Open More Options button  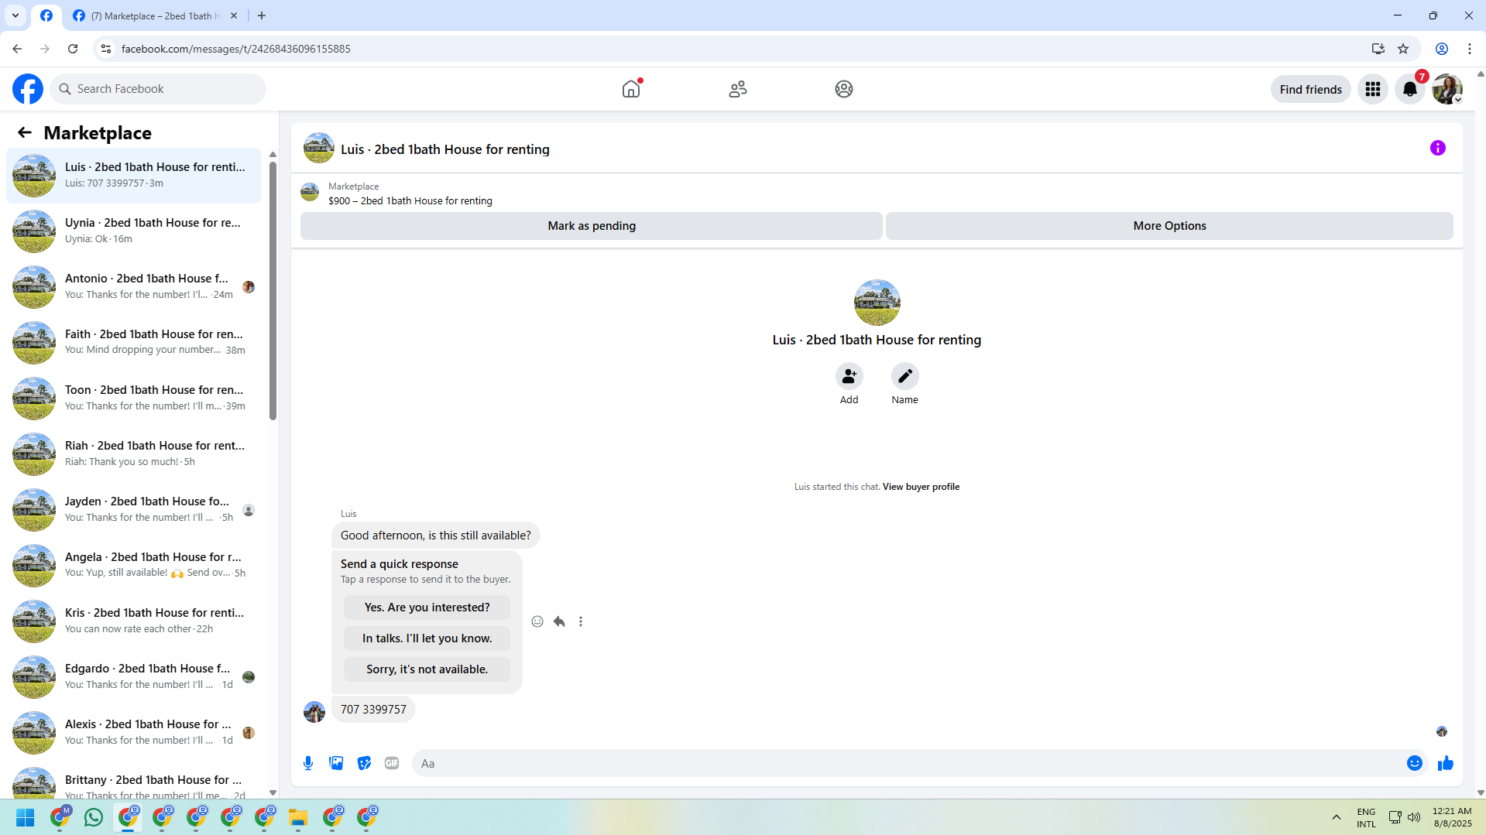pyautogui.click(x=1169, y=226)
